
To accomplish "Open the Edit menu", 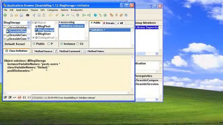I will (x=11, y=10).
